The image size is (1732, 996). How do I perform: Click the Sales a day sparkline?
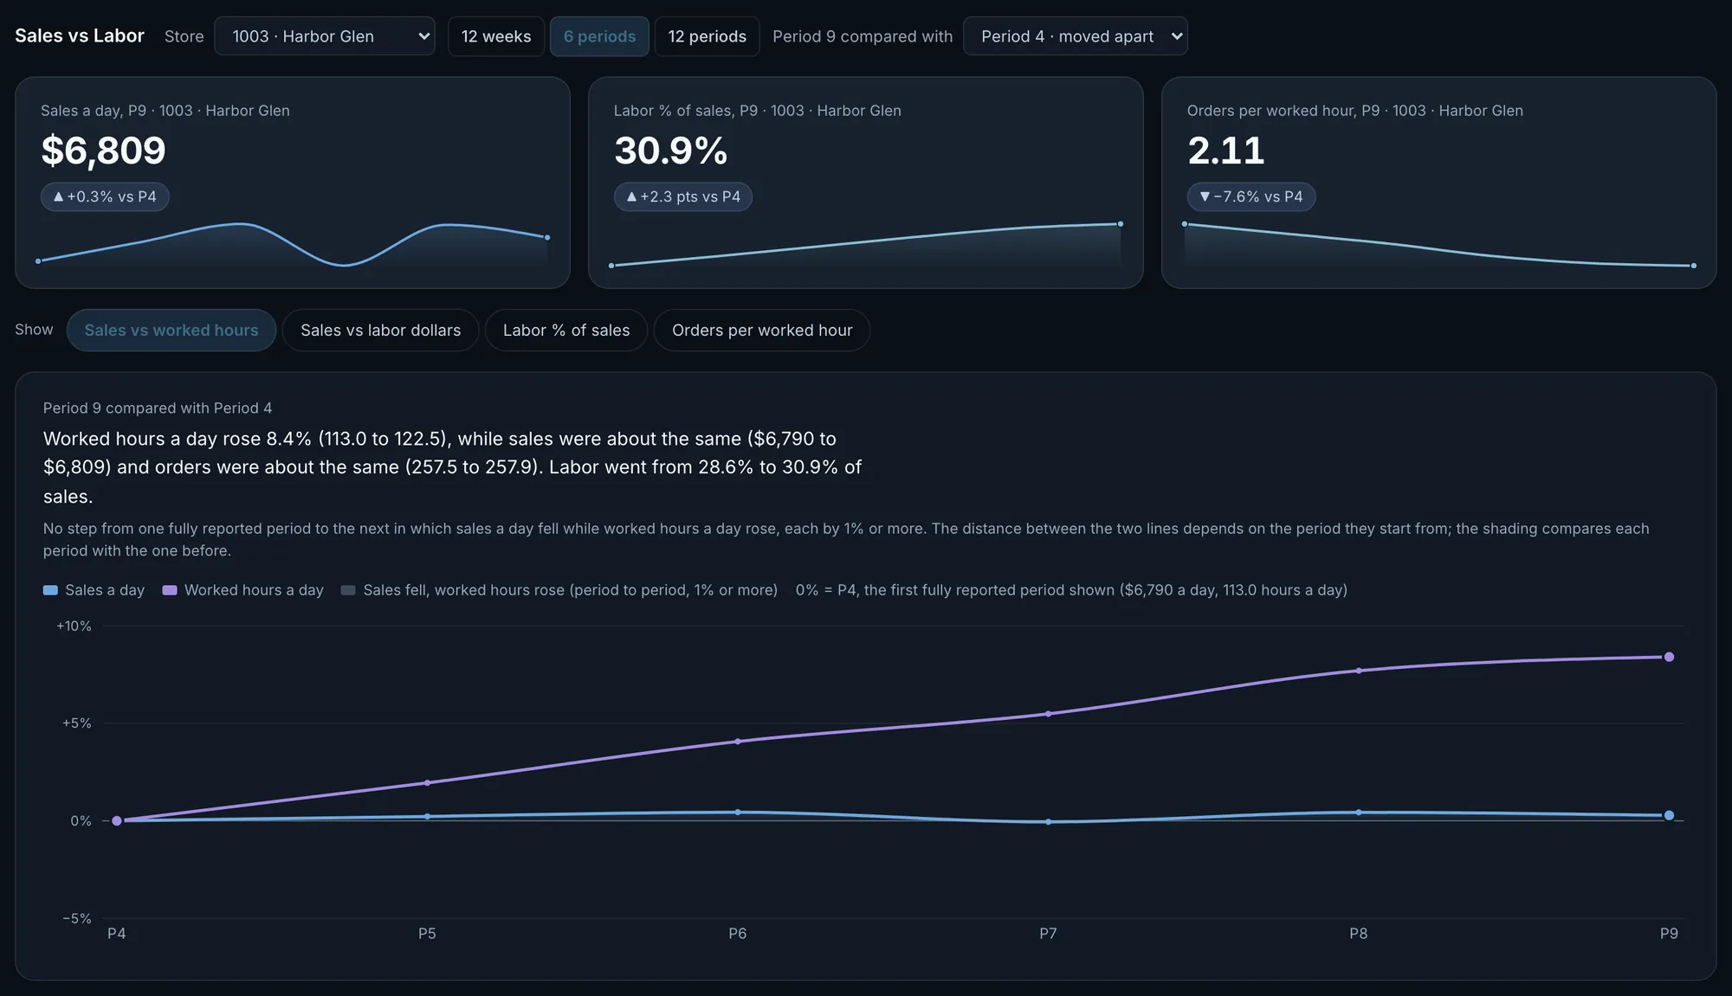(x=293, y=245)
